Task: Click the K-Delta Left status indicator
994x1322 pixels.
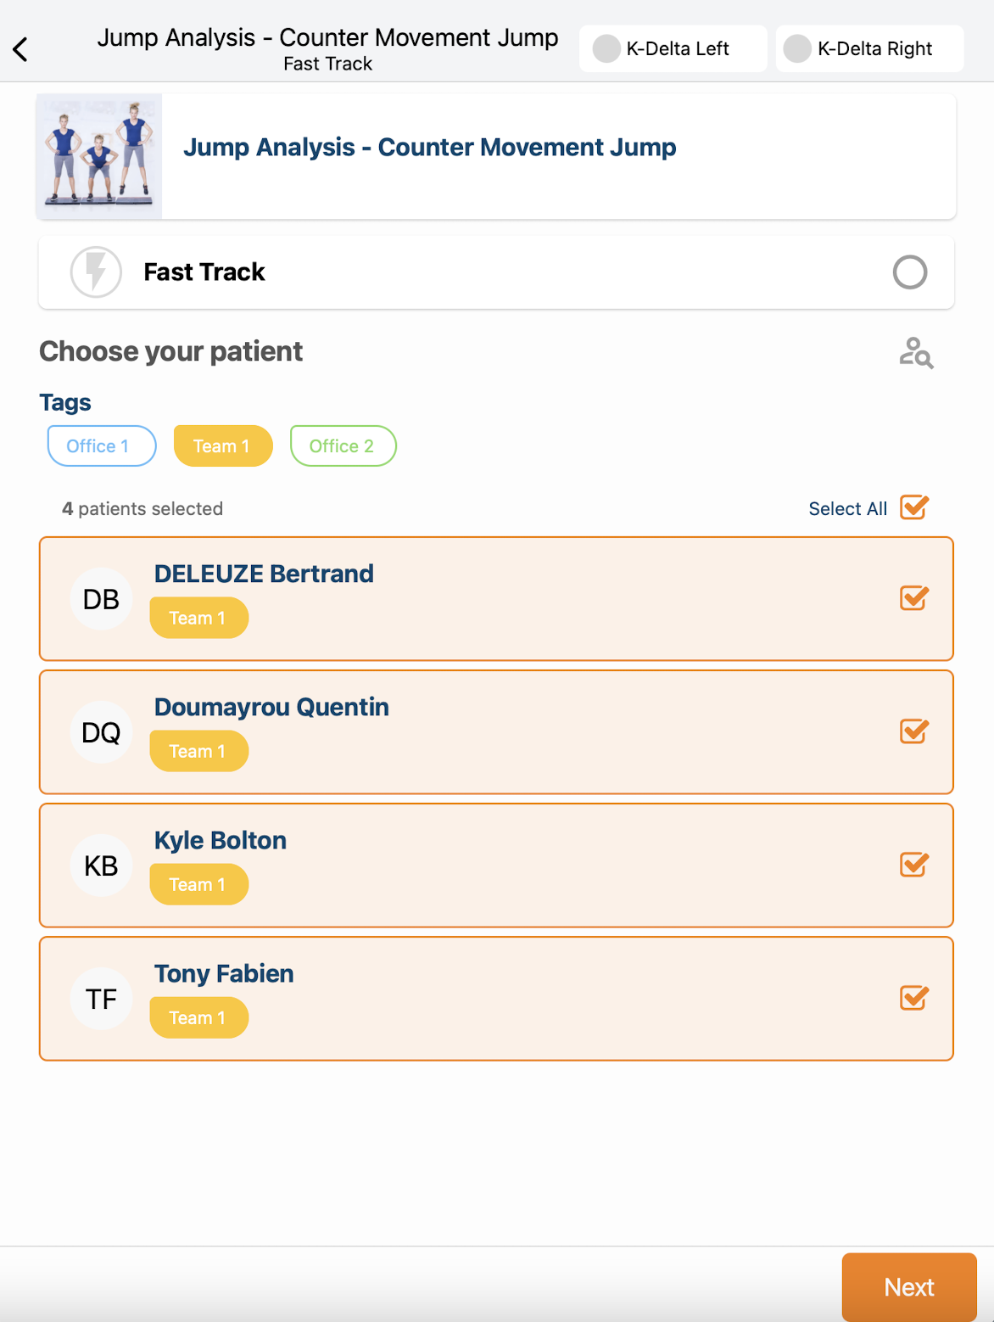Action: [606, 48]
